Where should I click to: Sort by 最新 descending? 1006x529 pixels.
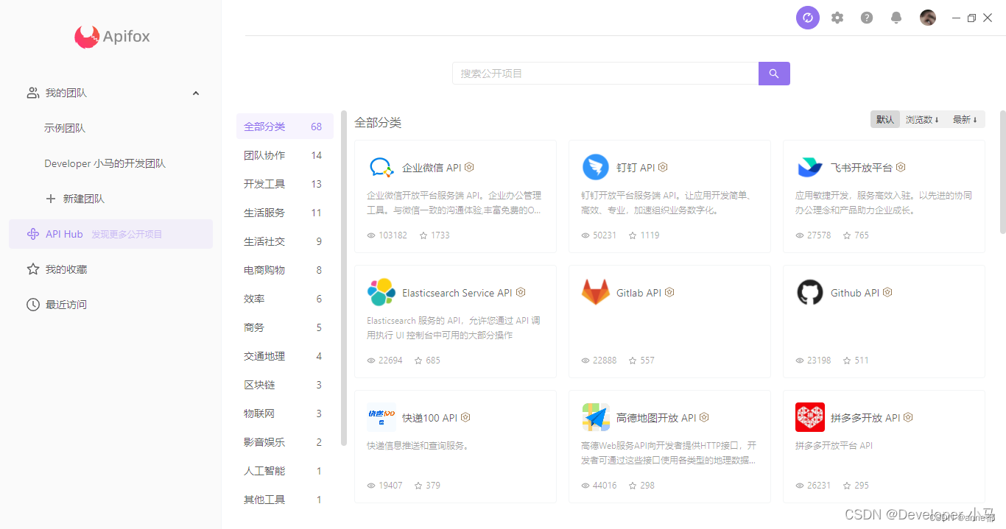coord(965,119)
